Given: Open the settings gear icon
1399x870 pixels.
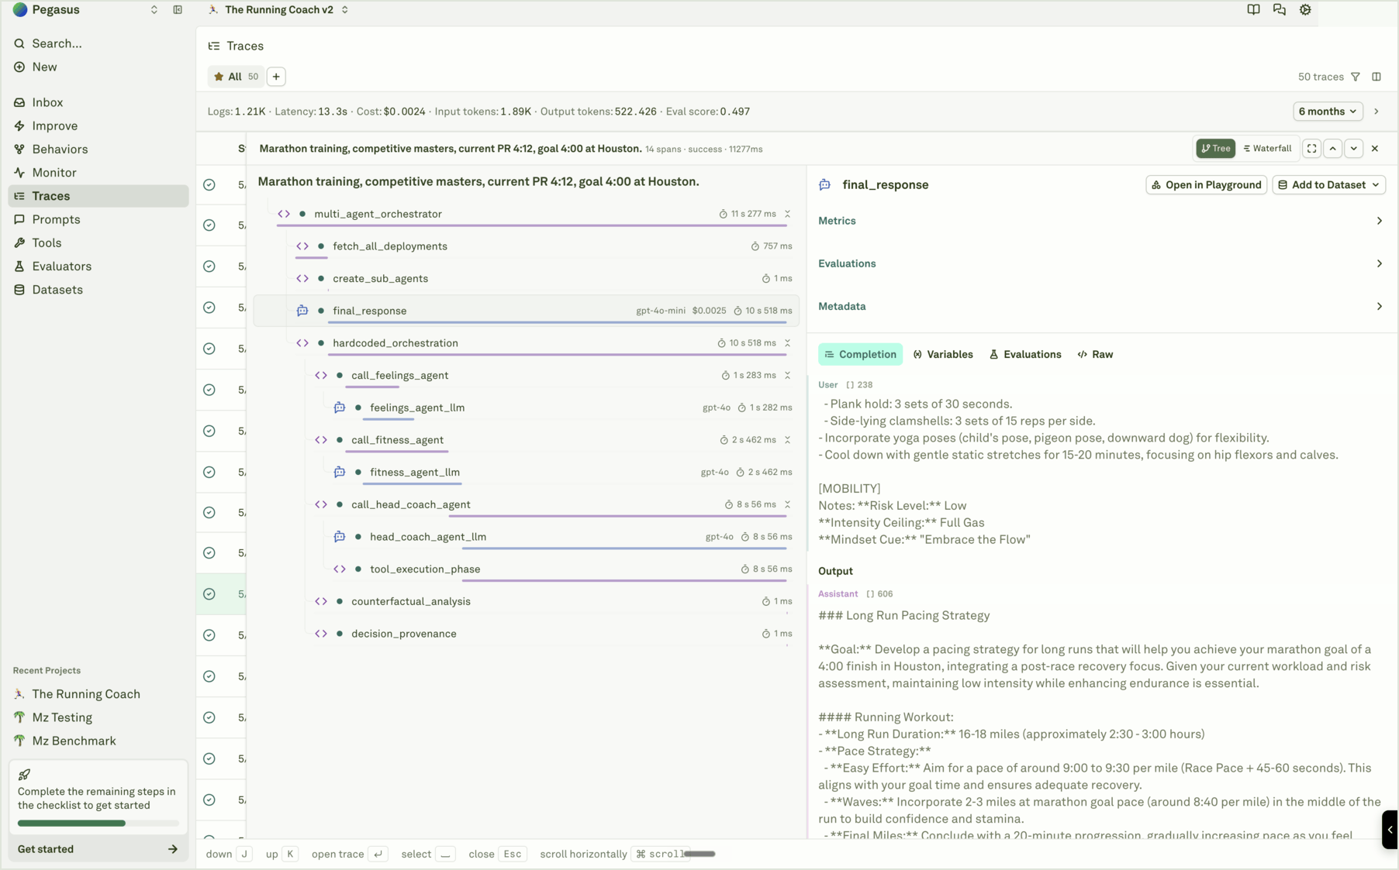Looking at the screenshot, I should 1305,10.
